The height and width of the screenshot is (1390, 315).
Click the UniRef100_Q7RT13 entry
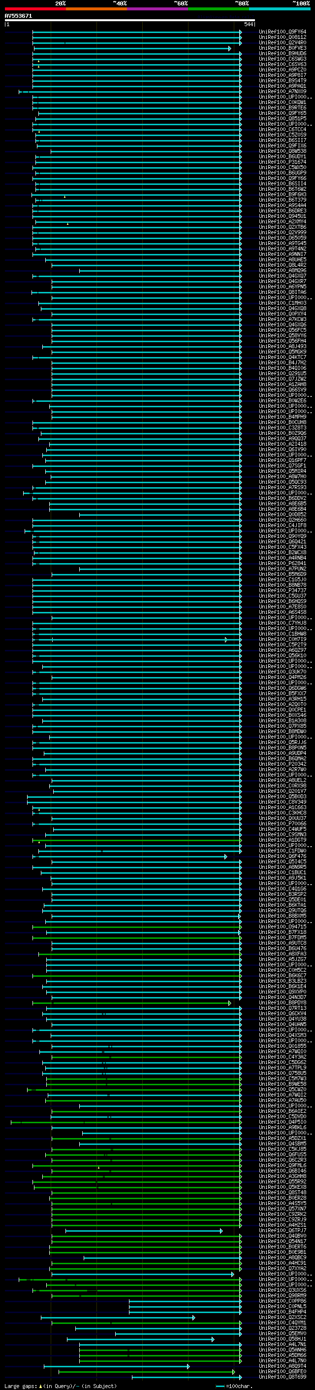pyautogui.click(x=283, y=1008)
